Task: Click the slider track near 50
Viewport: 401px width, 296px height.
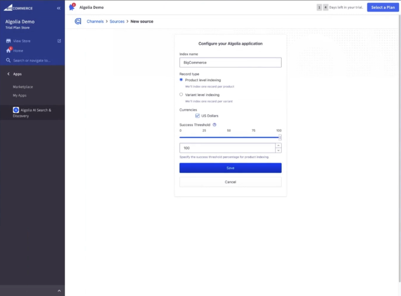Action: (x=229, y=137)
